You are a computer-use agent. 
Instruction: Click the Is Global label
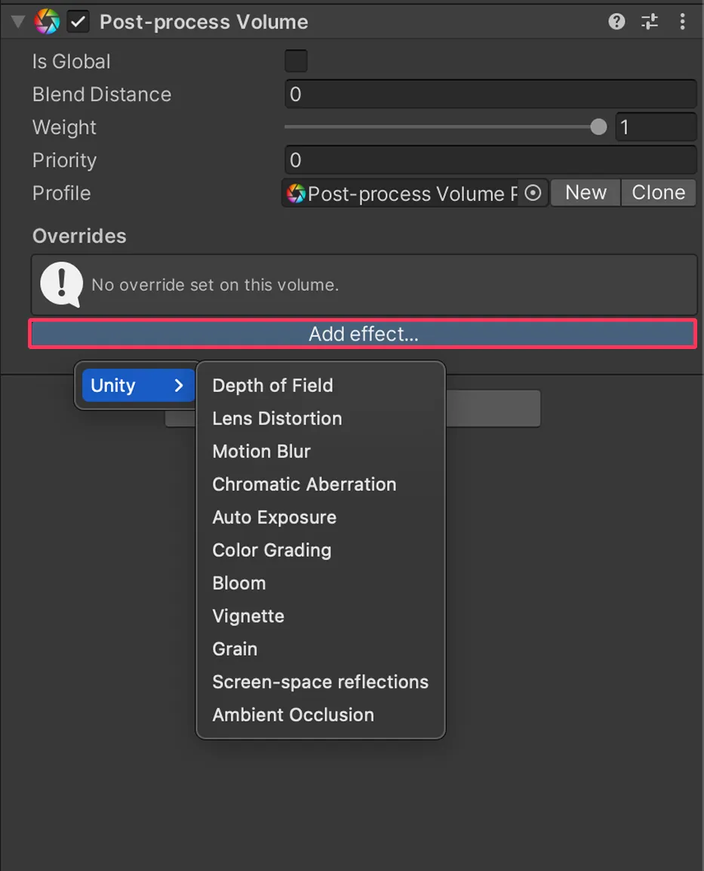click(x=71, y=61)
